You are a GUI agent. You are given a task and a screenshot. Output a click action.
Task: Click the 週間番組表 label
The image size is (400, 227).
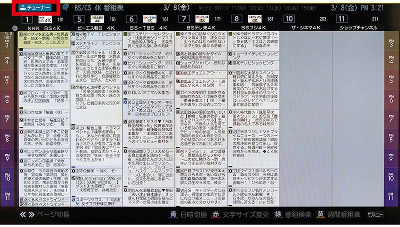pyautogui.click(x=343, y=215)
